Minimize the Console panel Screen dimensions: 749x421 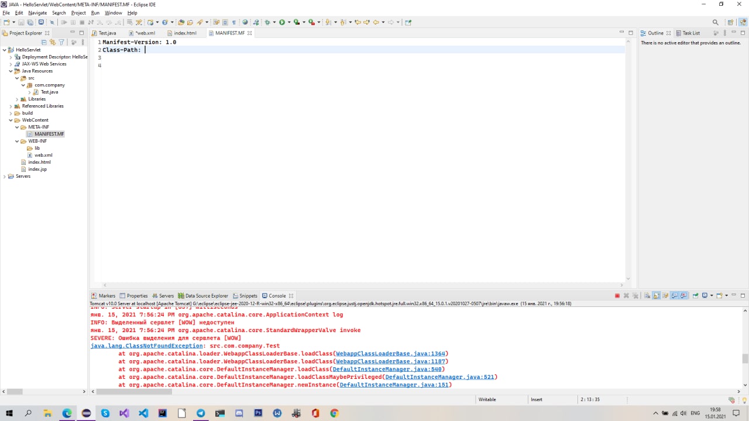[x=734, y=295]
